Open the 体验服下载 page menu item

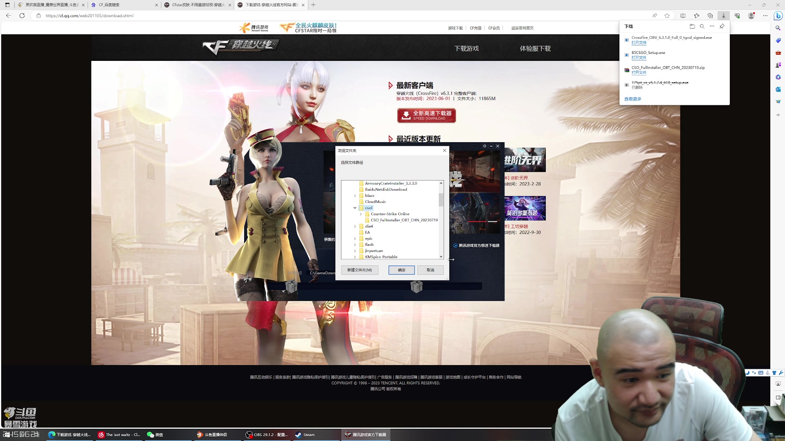point(535,48)
